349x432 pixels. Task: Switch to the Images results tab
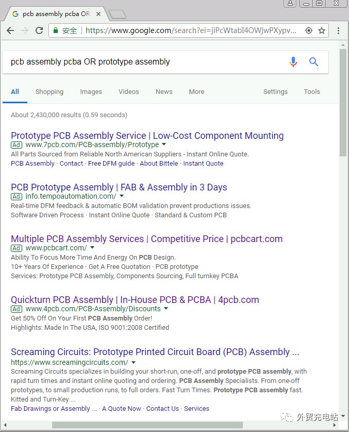click(x=91, y=92)
